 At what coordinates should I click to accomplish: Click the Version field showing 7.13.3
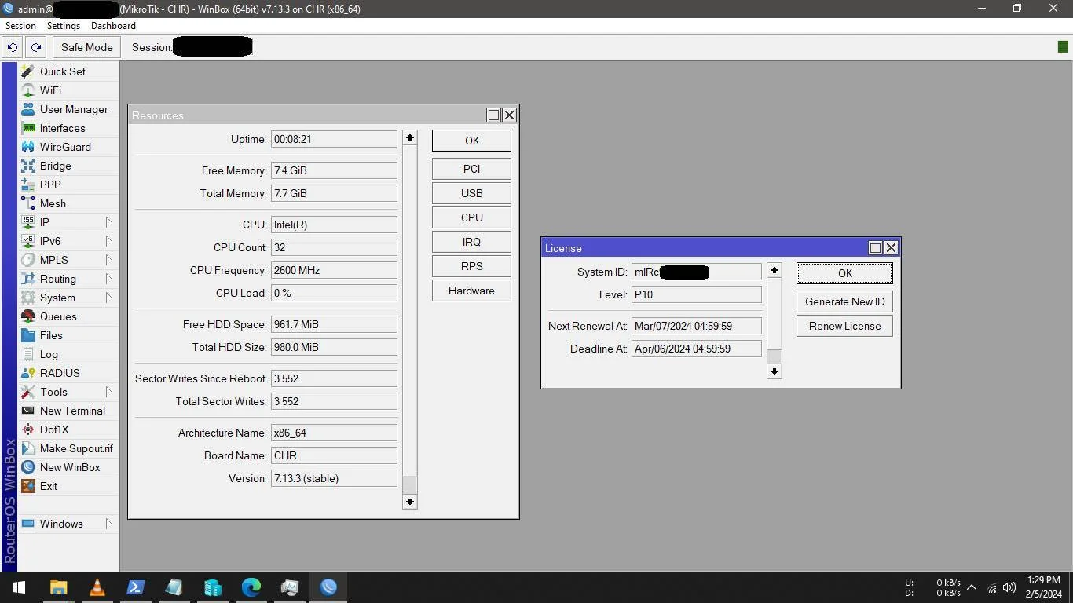334,478
